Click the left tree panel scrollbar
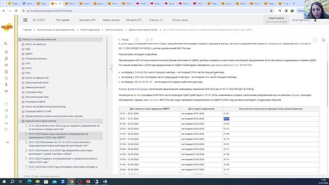 pos(107,62)
